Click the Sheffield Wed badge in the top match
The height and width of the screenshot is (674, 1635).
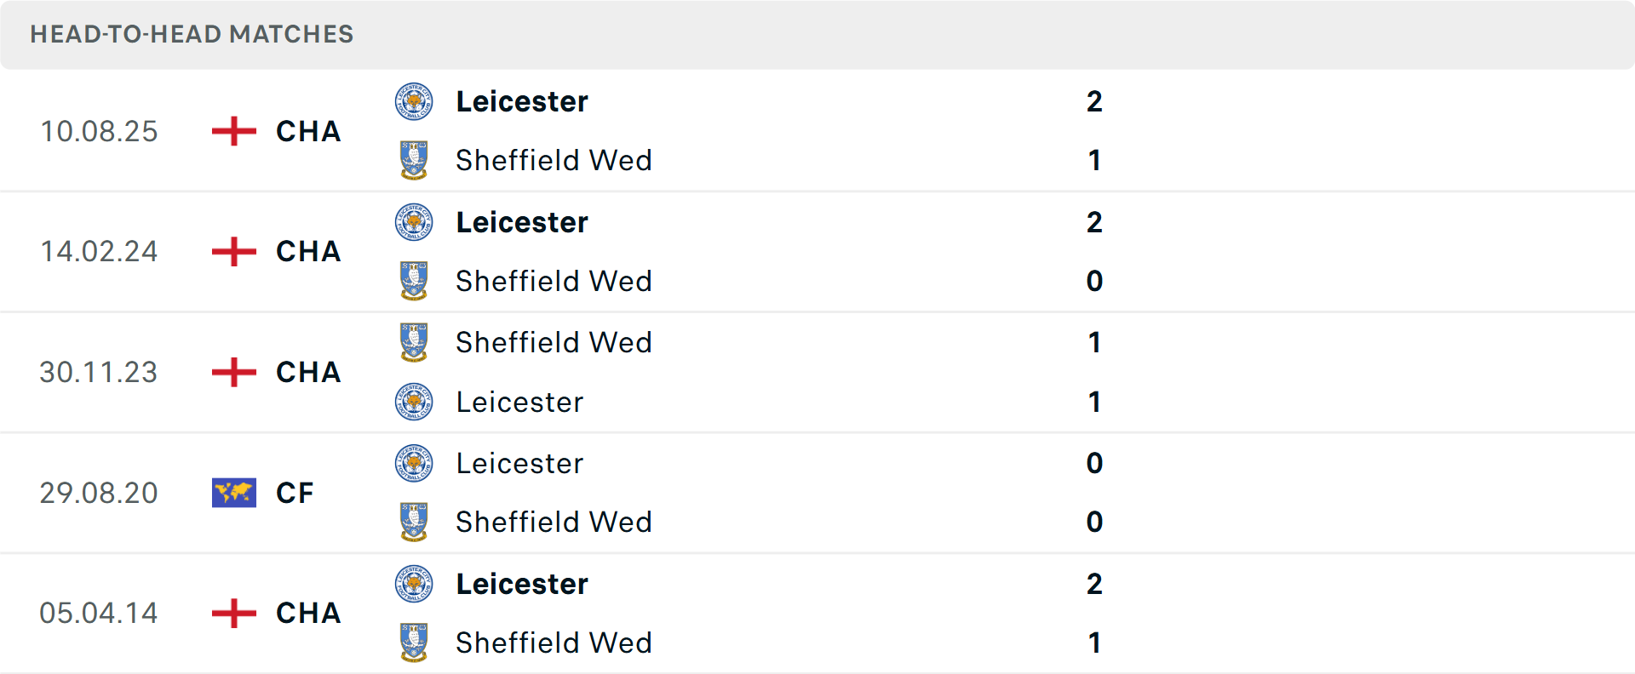click(x=414, y=160)
